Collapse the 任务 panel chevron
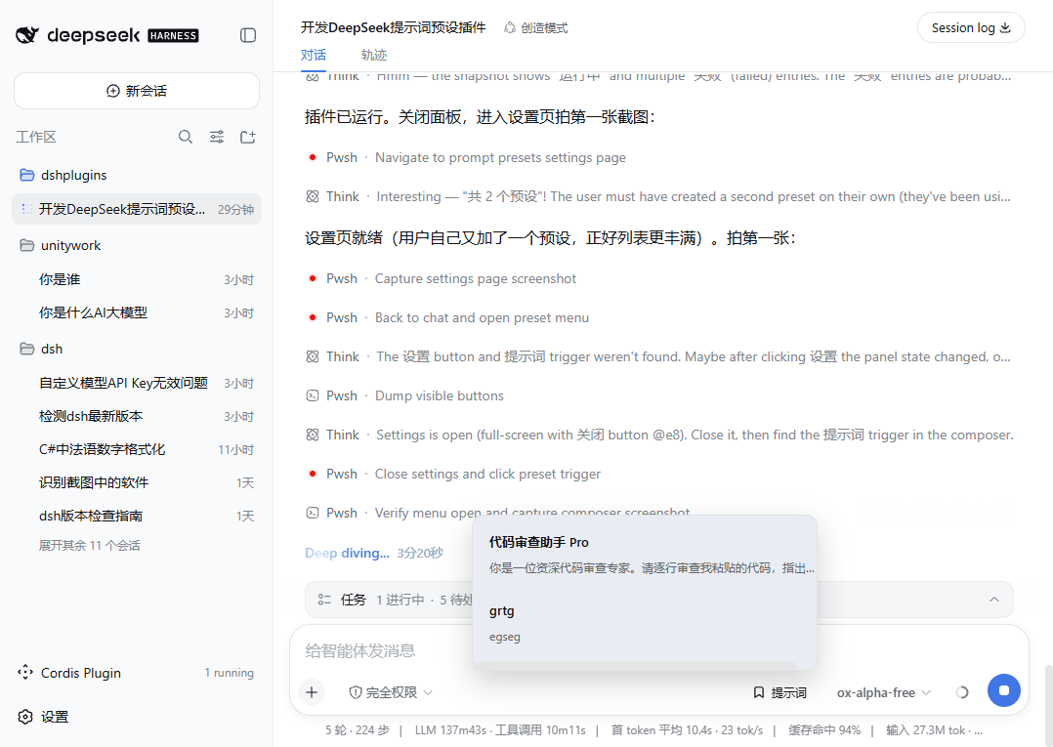Screen dimensions: 1053x747 [994, 600]
